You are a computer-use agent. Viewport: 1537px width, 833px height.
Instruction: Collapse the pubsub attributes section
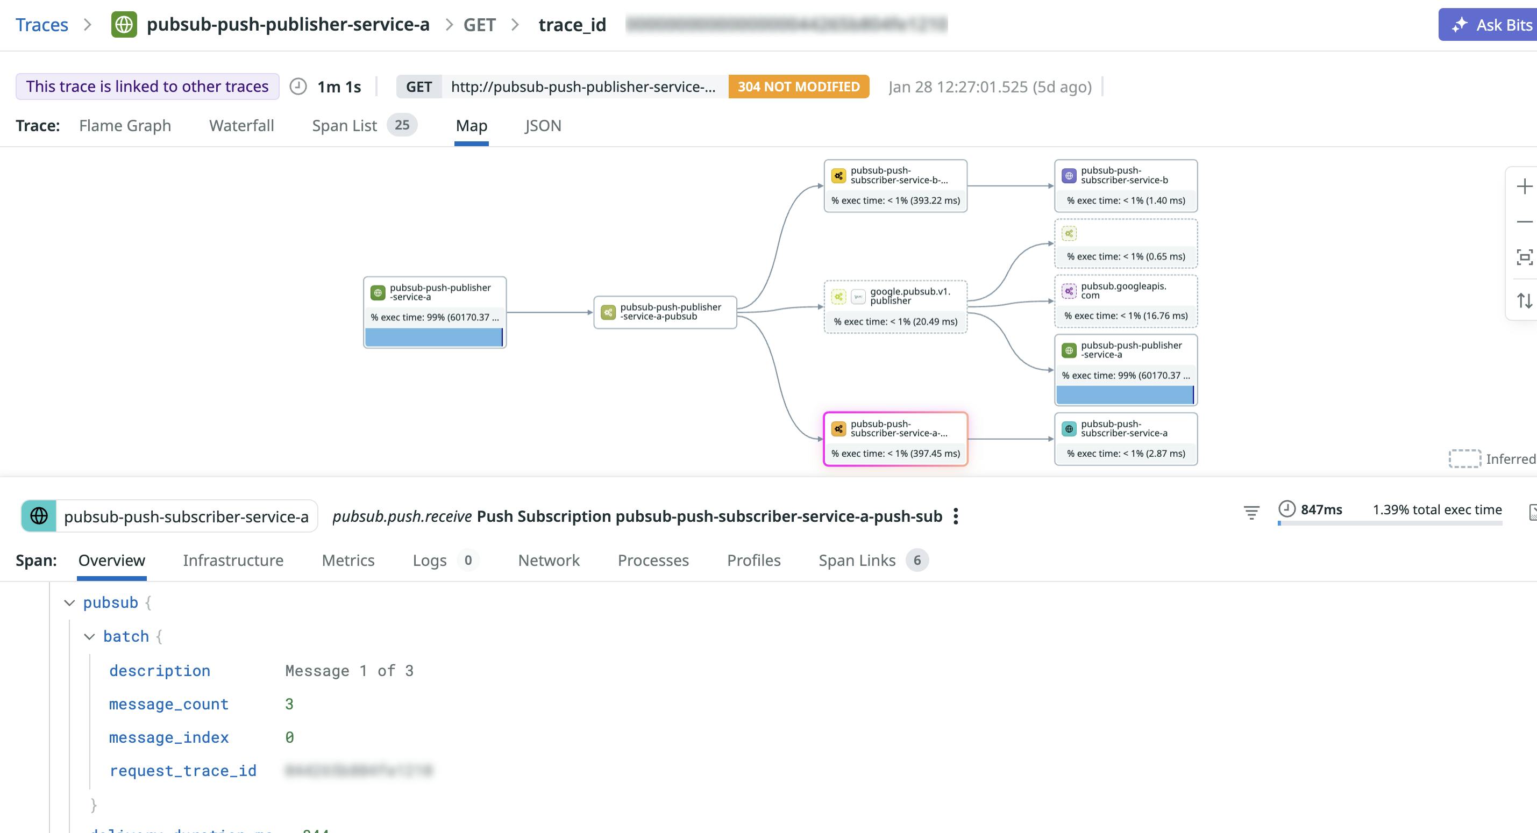(x=70, y=602)
